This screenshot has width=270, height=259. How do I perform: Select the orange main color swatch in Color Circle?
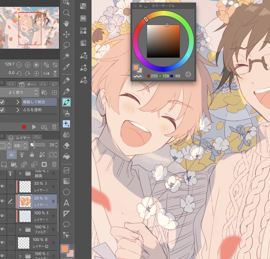(x=136, y=67)
